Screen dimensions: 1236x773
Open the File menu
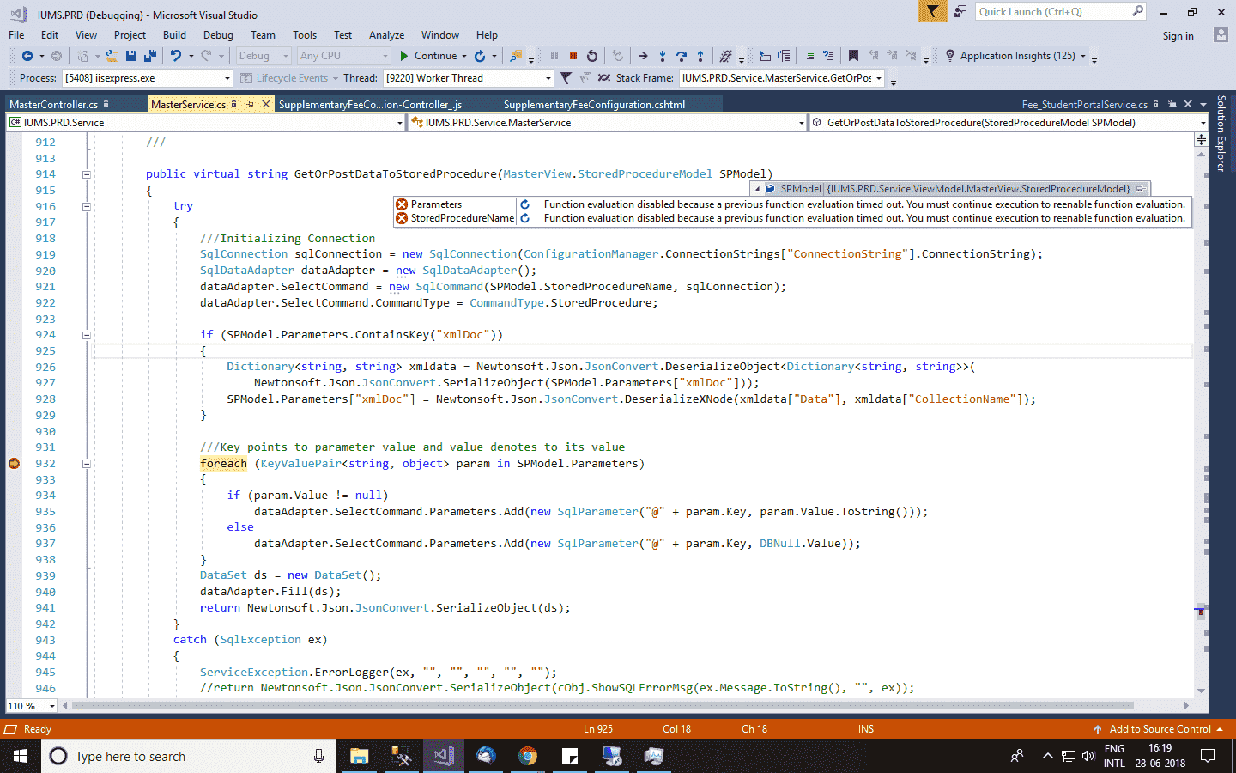pyautogui.click(x=16, y=35)
